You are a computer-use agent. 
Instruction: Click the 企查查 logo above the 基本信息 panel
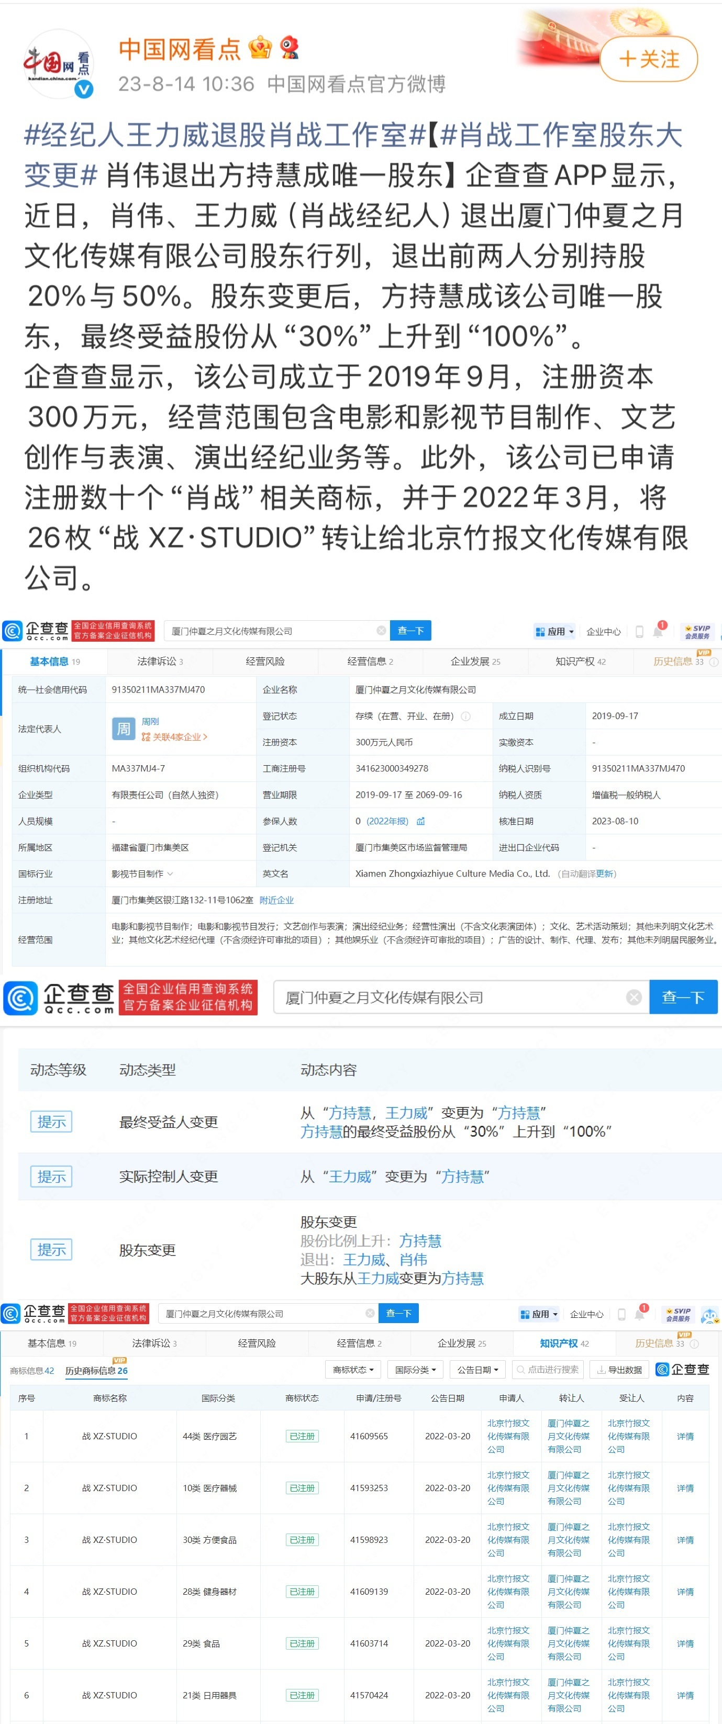pos(36,631)
